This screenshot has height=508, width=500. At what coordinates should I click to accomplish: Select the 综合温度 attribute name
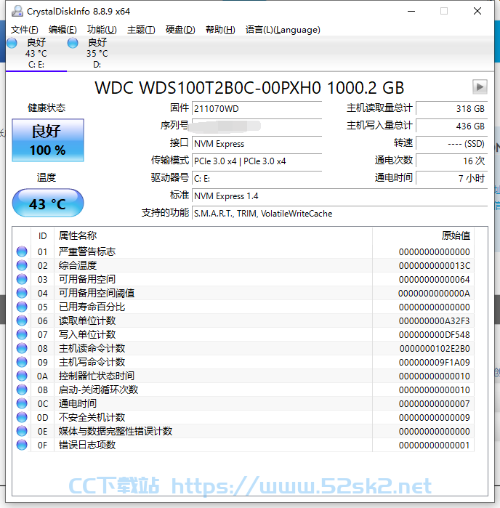point(78,266)
